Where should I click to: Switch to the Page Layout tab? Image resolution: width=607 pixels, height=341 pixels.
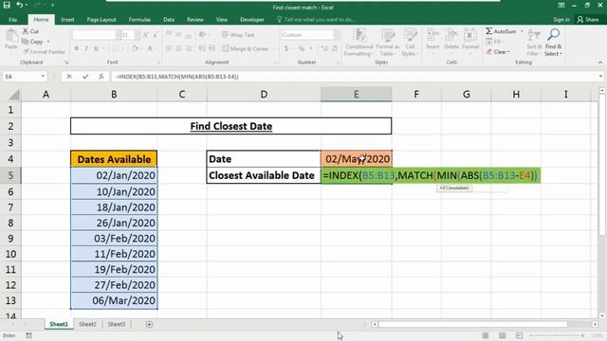(101, 19)
